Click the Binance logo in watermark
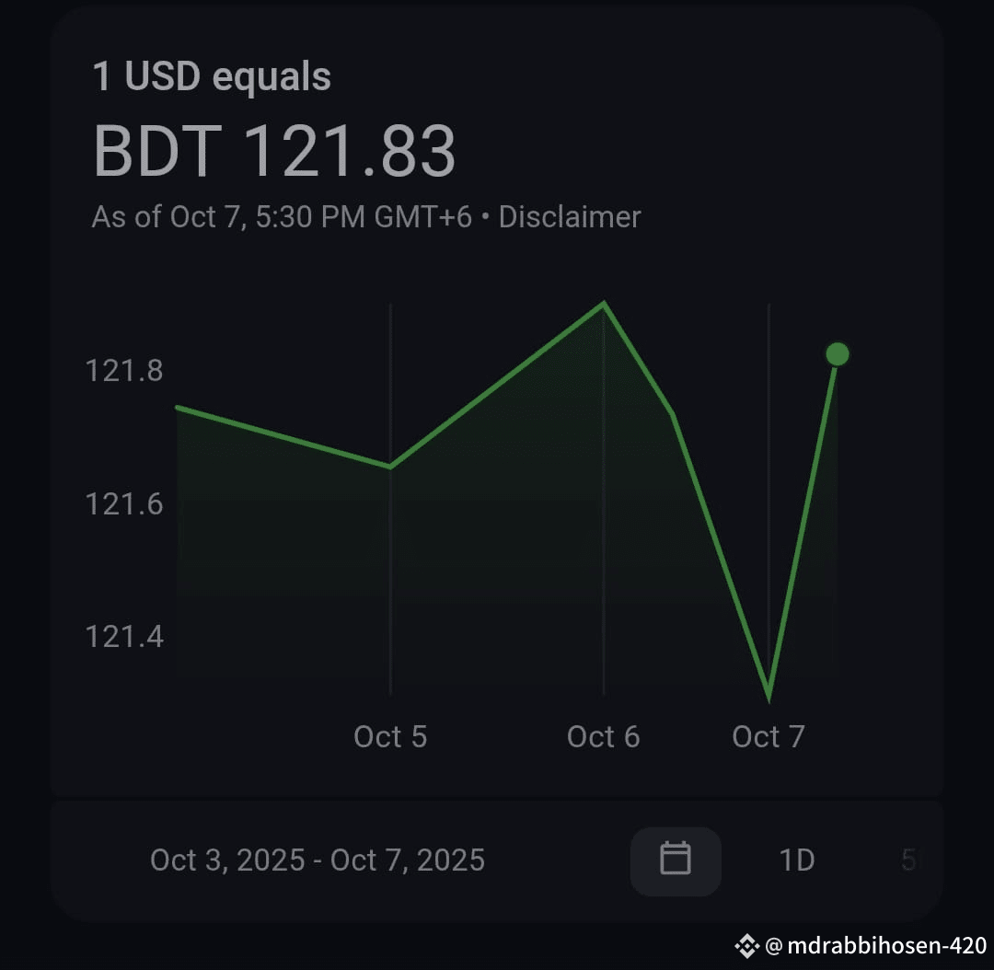Image resolution: width=994 pixels, height=970 pixels. [746, 946]
